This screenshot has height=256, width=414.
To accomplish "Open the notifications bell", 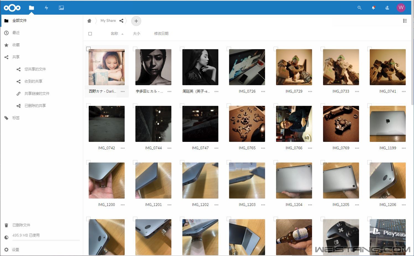I will (x=373, y=8).
